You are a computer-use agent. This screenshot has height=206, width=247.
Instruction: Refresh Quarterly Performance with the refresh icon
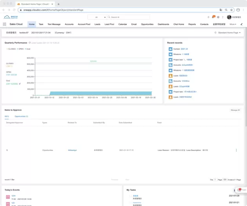pos(30,42)
